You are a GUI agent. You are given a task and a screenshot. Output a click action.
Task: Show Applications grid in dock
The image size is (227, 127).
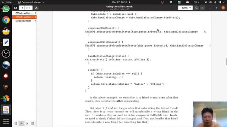(x=6, y=121)
